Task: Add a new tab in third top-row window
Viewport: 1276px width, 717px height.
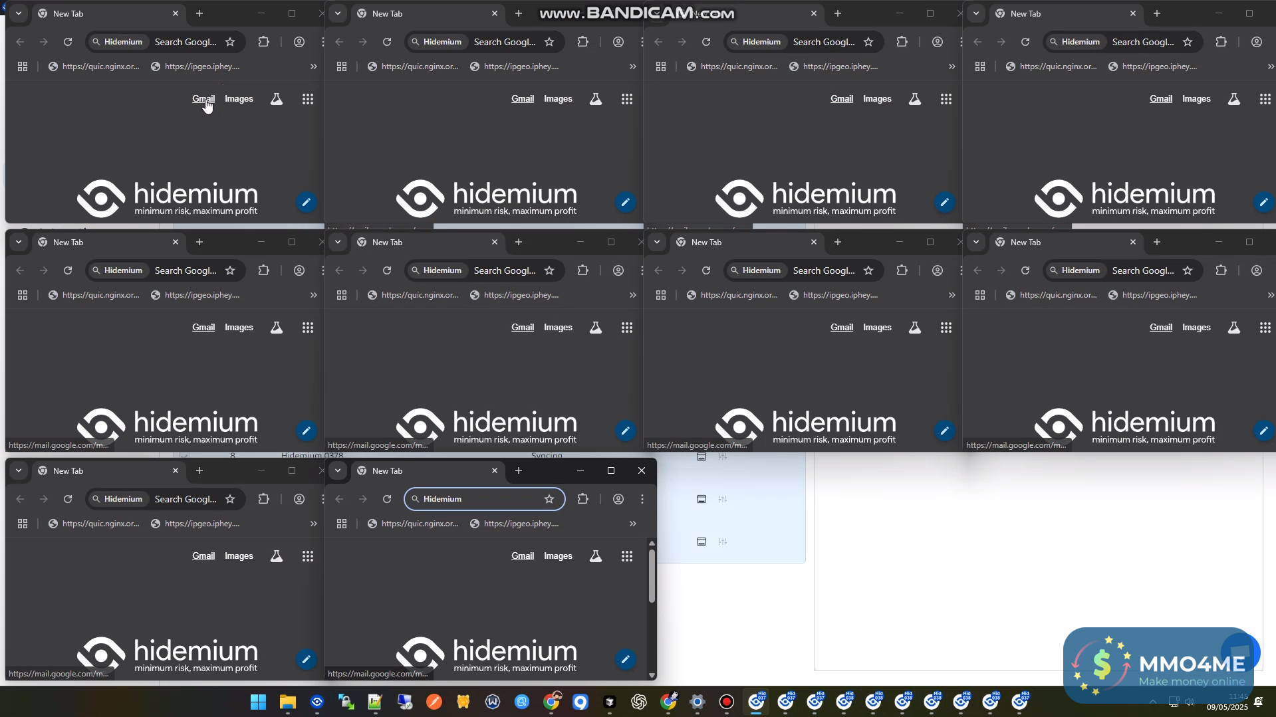Action: (x=838, y=13)
